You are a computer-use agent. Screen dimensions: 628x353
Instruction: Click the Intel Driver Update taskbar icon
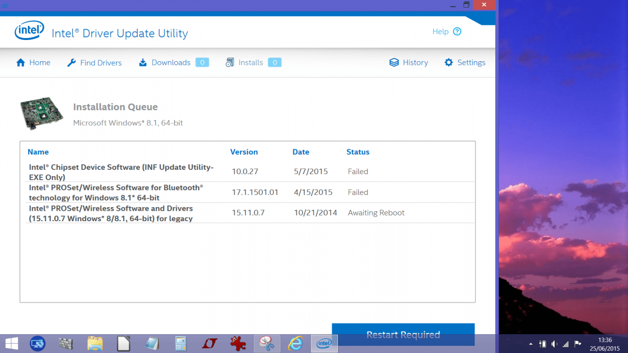(x=324, y=344)
